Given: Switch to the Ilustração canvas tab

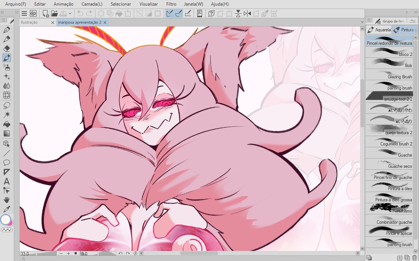Looking at the screenshot, I should click(29, 22).
